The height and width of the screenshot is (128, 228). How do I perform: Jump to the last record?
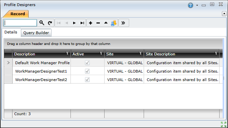82,23
